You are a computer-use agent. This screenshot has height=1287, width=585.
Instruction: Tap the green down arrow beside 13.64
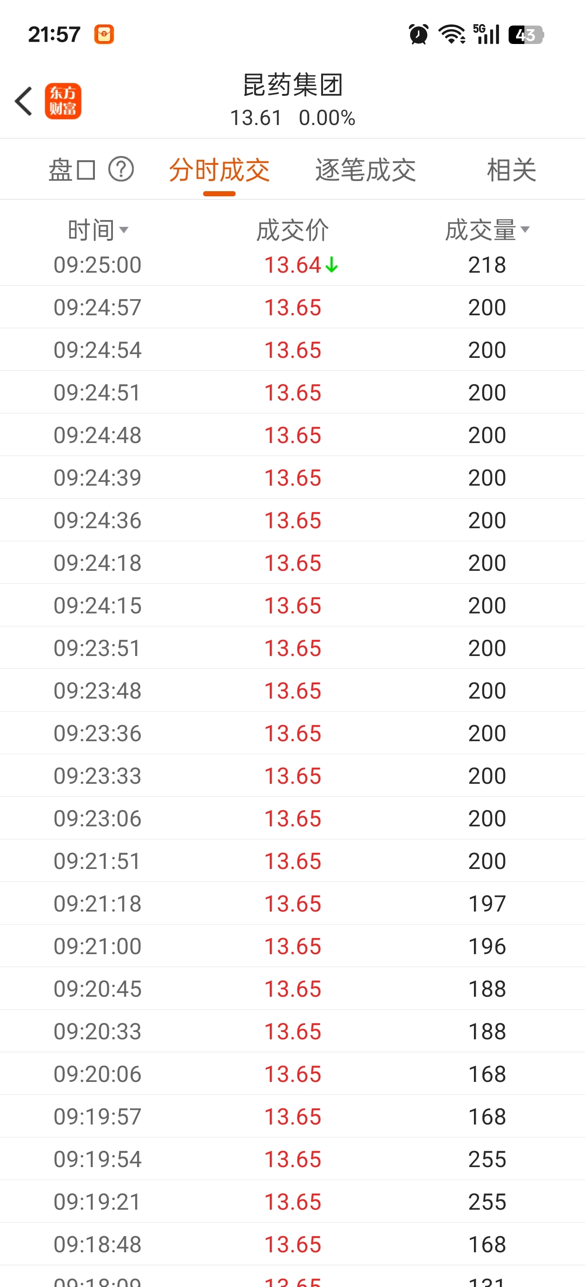pyautogui.click(x=331, y=265)
